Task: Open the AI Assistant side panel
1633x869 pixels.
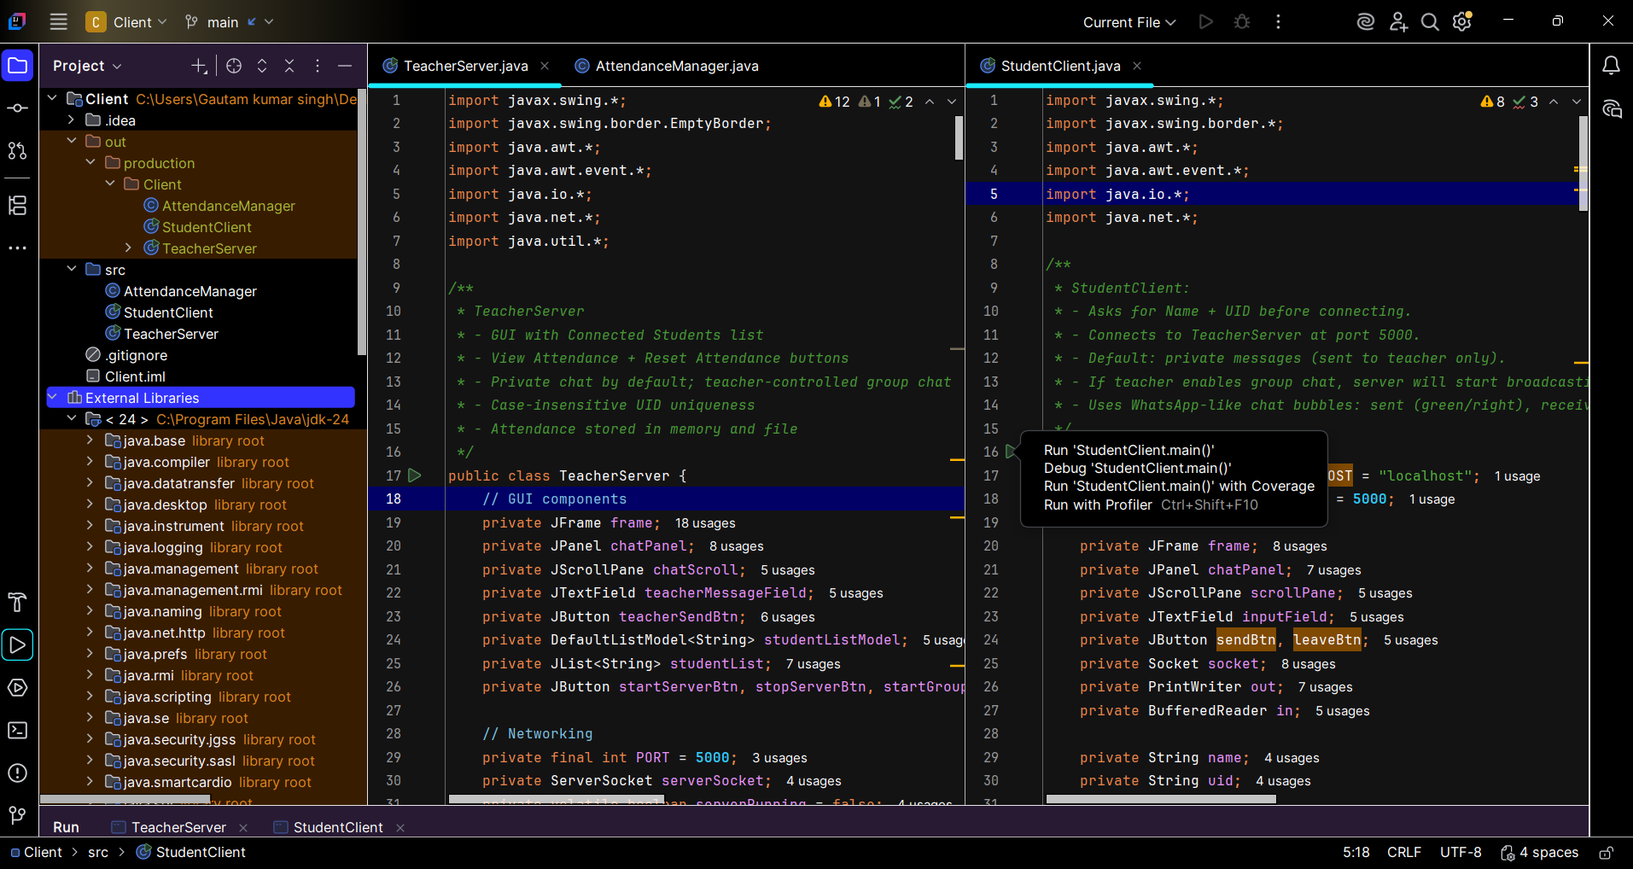Action: tap(1611, 109)
